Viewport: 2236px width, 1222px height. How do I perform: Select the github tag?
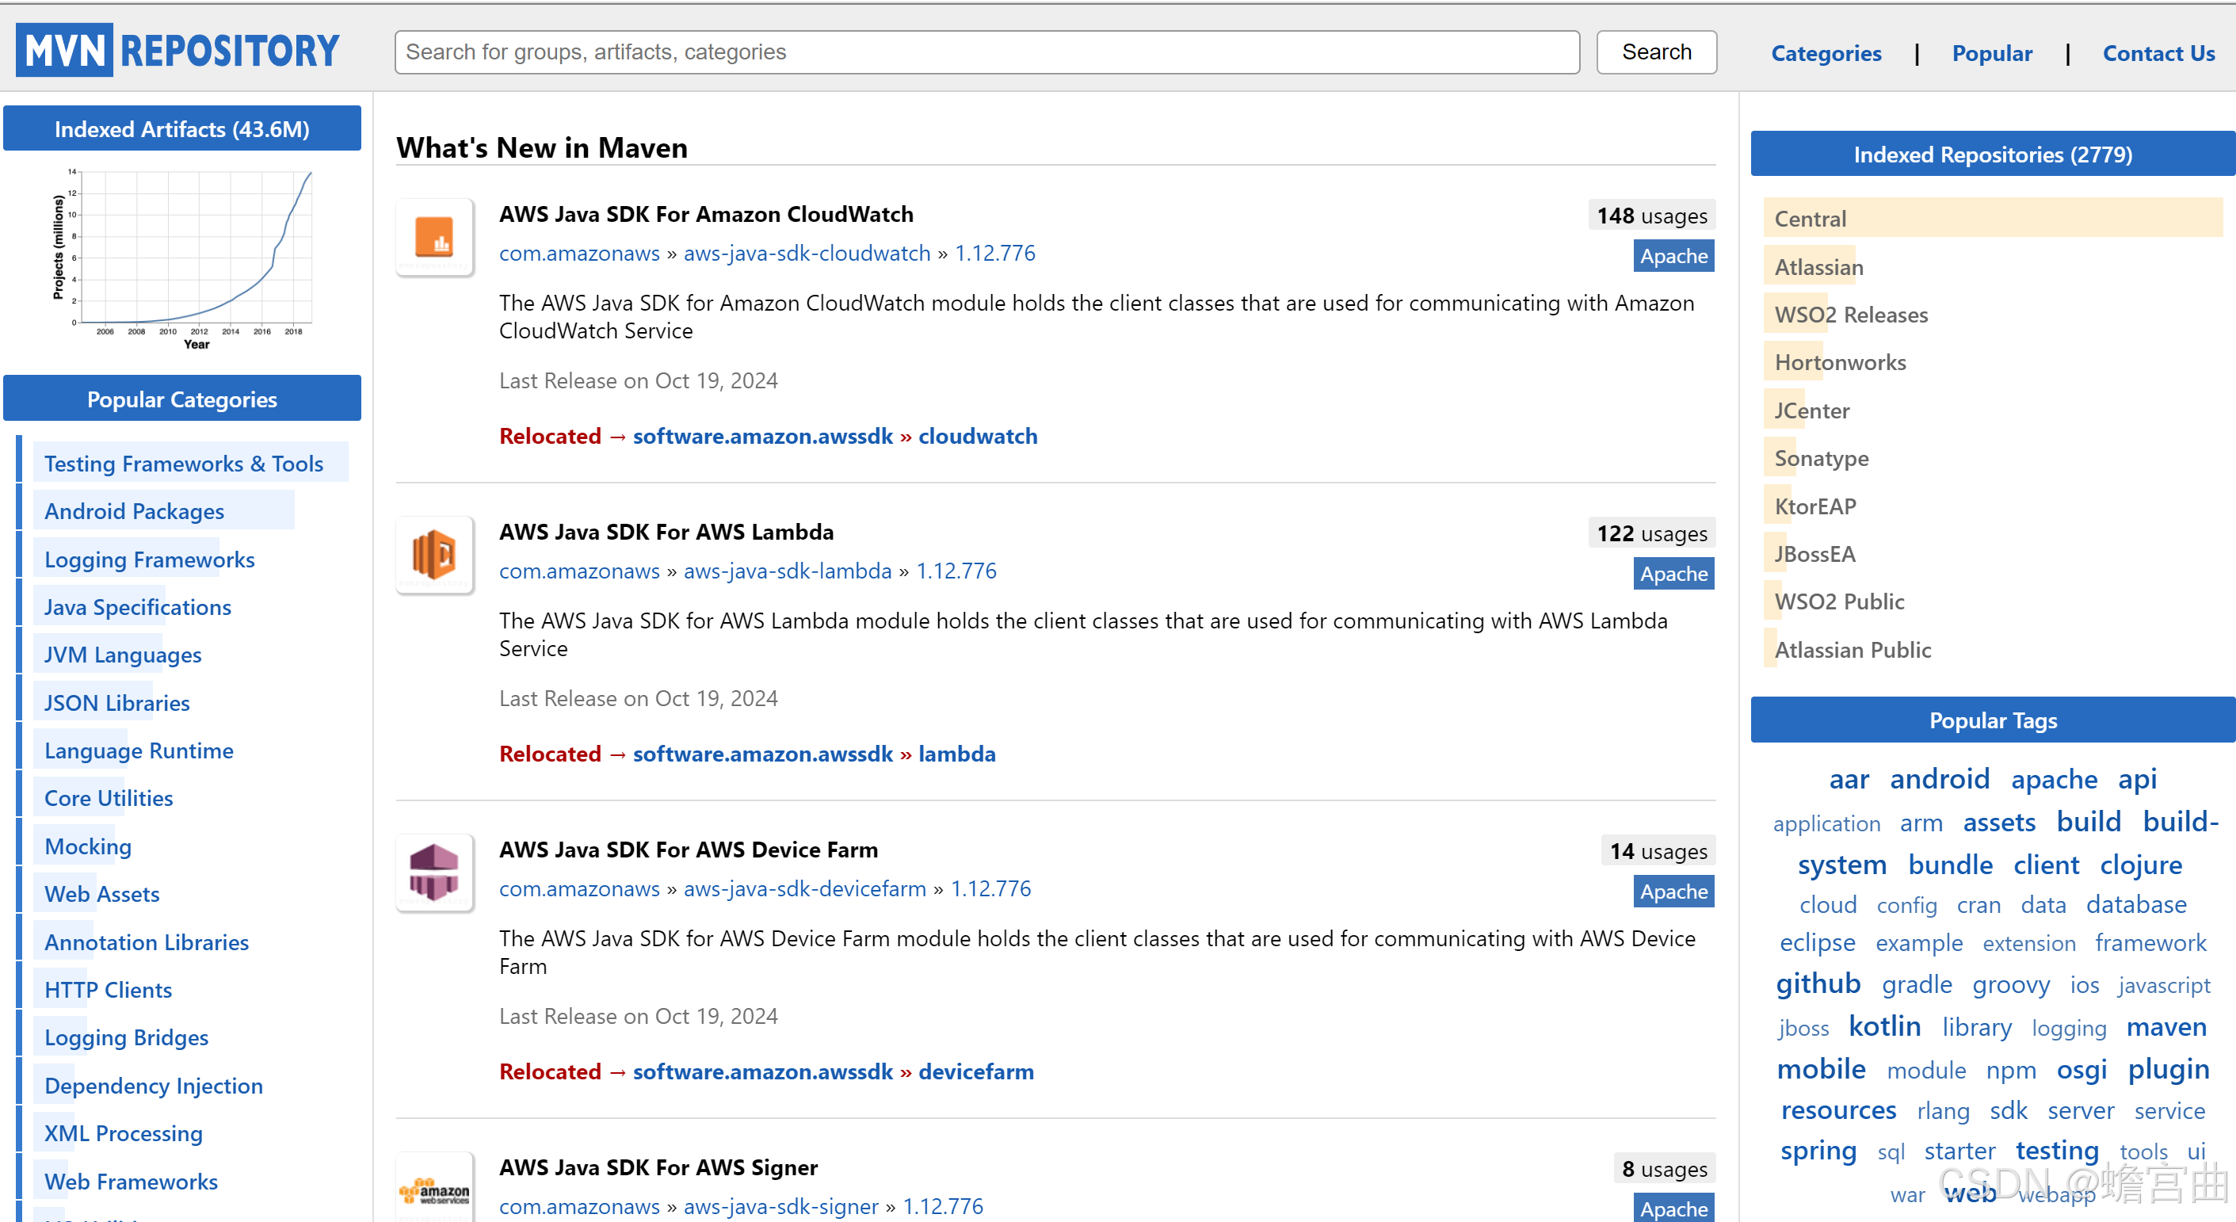point(1818,983)
